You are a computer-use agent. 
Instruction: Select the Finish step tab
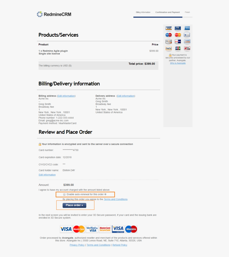tap(187, 12)
